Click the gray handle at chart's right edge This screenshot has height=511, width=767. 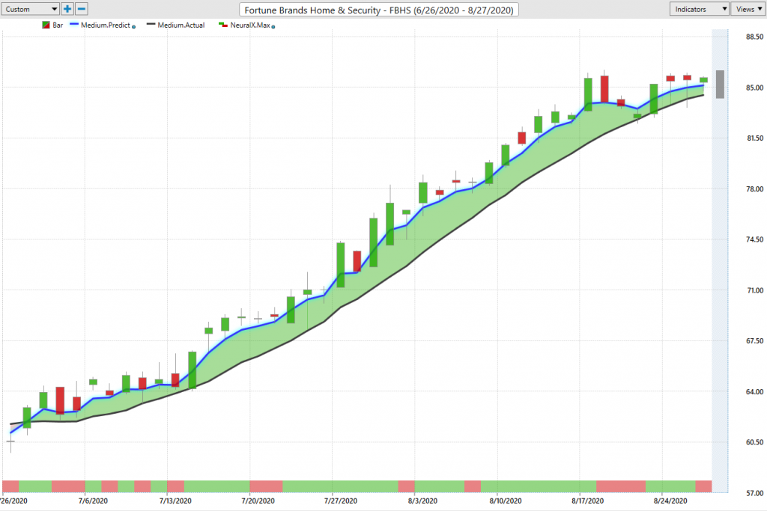[720, 85]
